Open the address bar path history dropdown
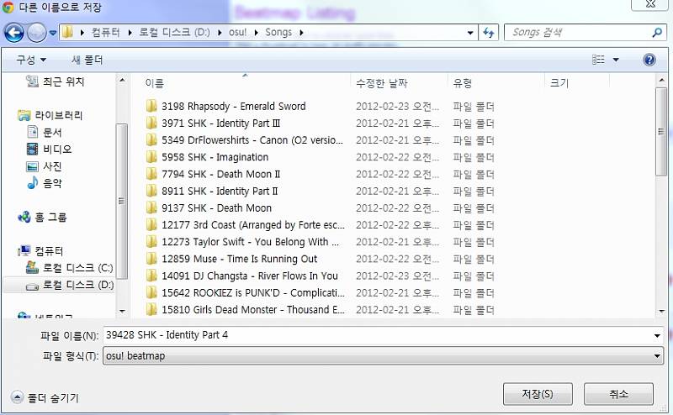The width and height of the screenshot is (673, 415). 470,33
